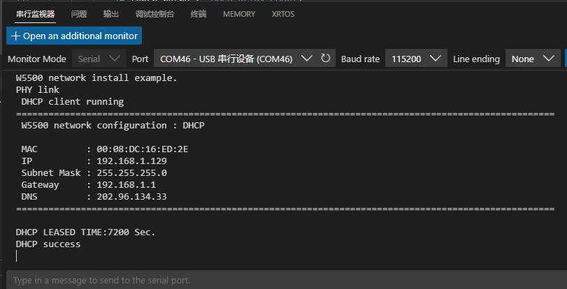Image resolution: width=567 pixels, height=289 pixels.
Task: Switch to the 调试控制台 tab
Action: pos(155,14)
